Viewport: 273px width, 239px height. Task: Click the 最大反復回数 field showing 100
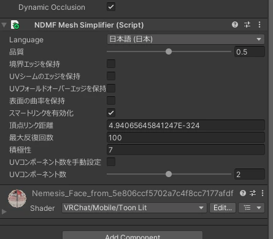(x=186, y=137)
